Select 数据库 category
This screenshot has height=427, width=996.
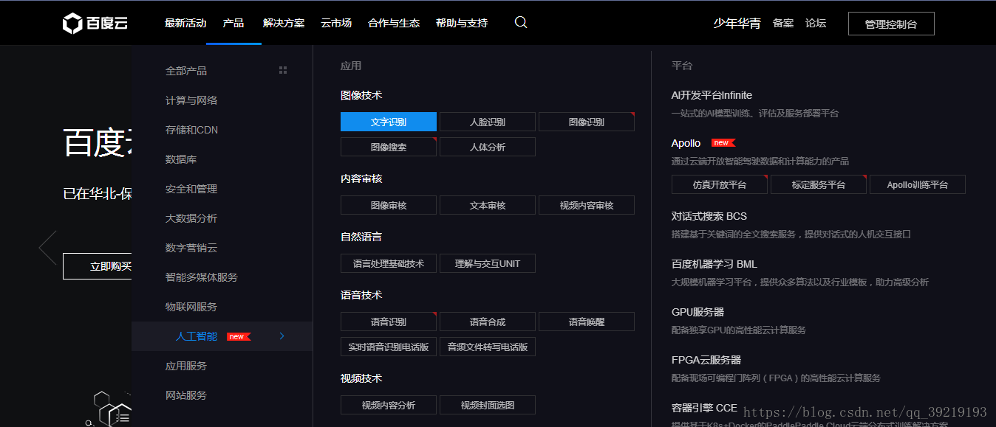pos(181,159)
